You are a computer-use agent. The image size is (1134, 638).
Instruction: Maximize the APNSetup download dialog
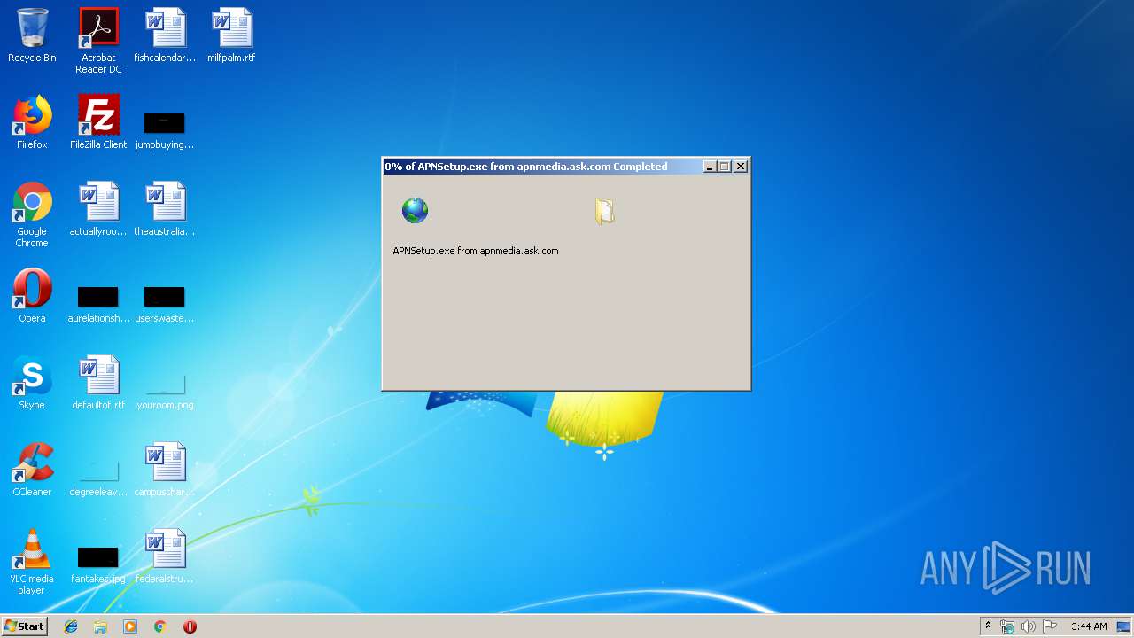tap(725, 166)
